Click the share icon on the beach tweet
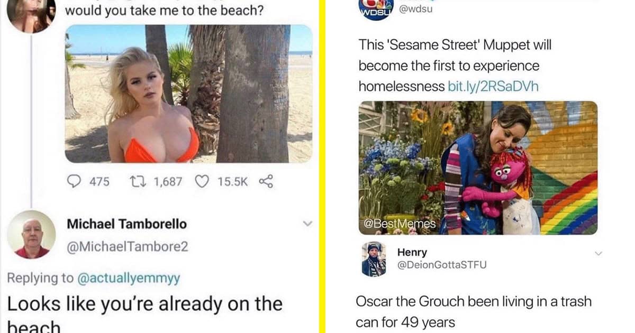 tap(265, 182)
